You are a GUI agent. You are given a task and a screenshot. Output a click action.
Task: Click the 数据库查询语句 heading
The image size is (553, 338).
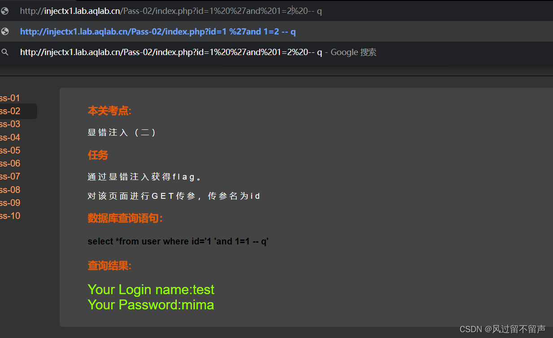tap(125, 218)
